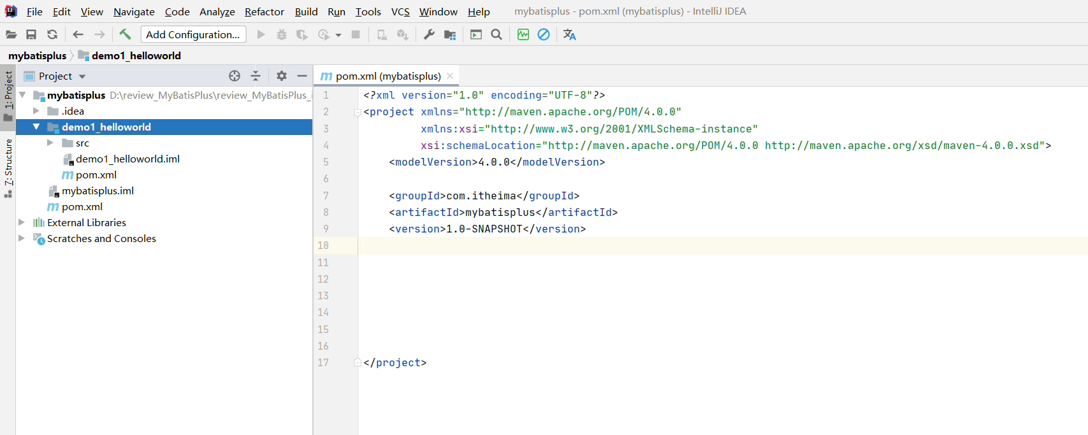The height and width of the screenshot is (435, 1088).
Task: Fold the project tag at line 2
Action: point(358,113)
